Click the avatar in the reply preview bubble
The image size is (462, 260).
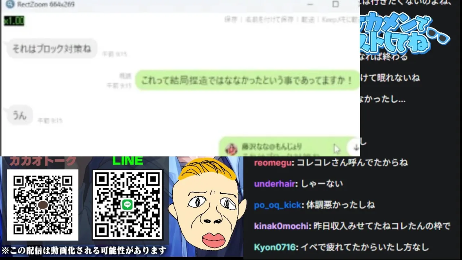(x=231, y=149)
